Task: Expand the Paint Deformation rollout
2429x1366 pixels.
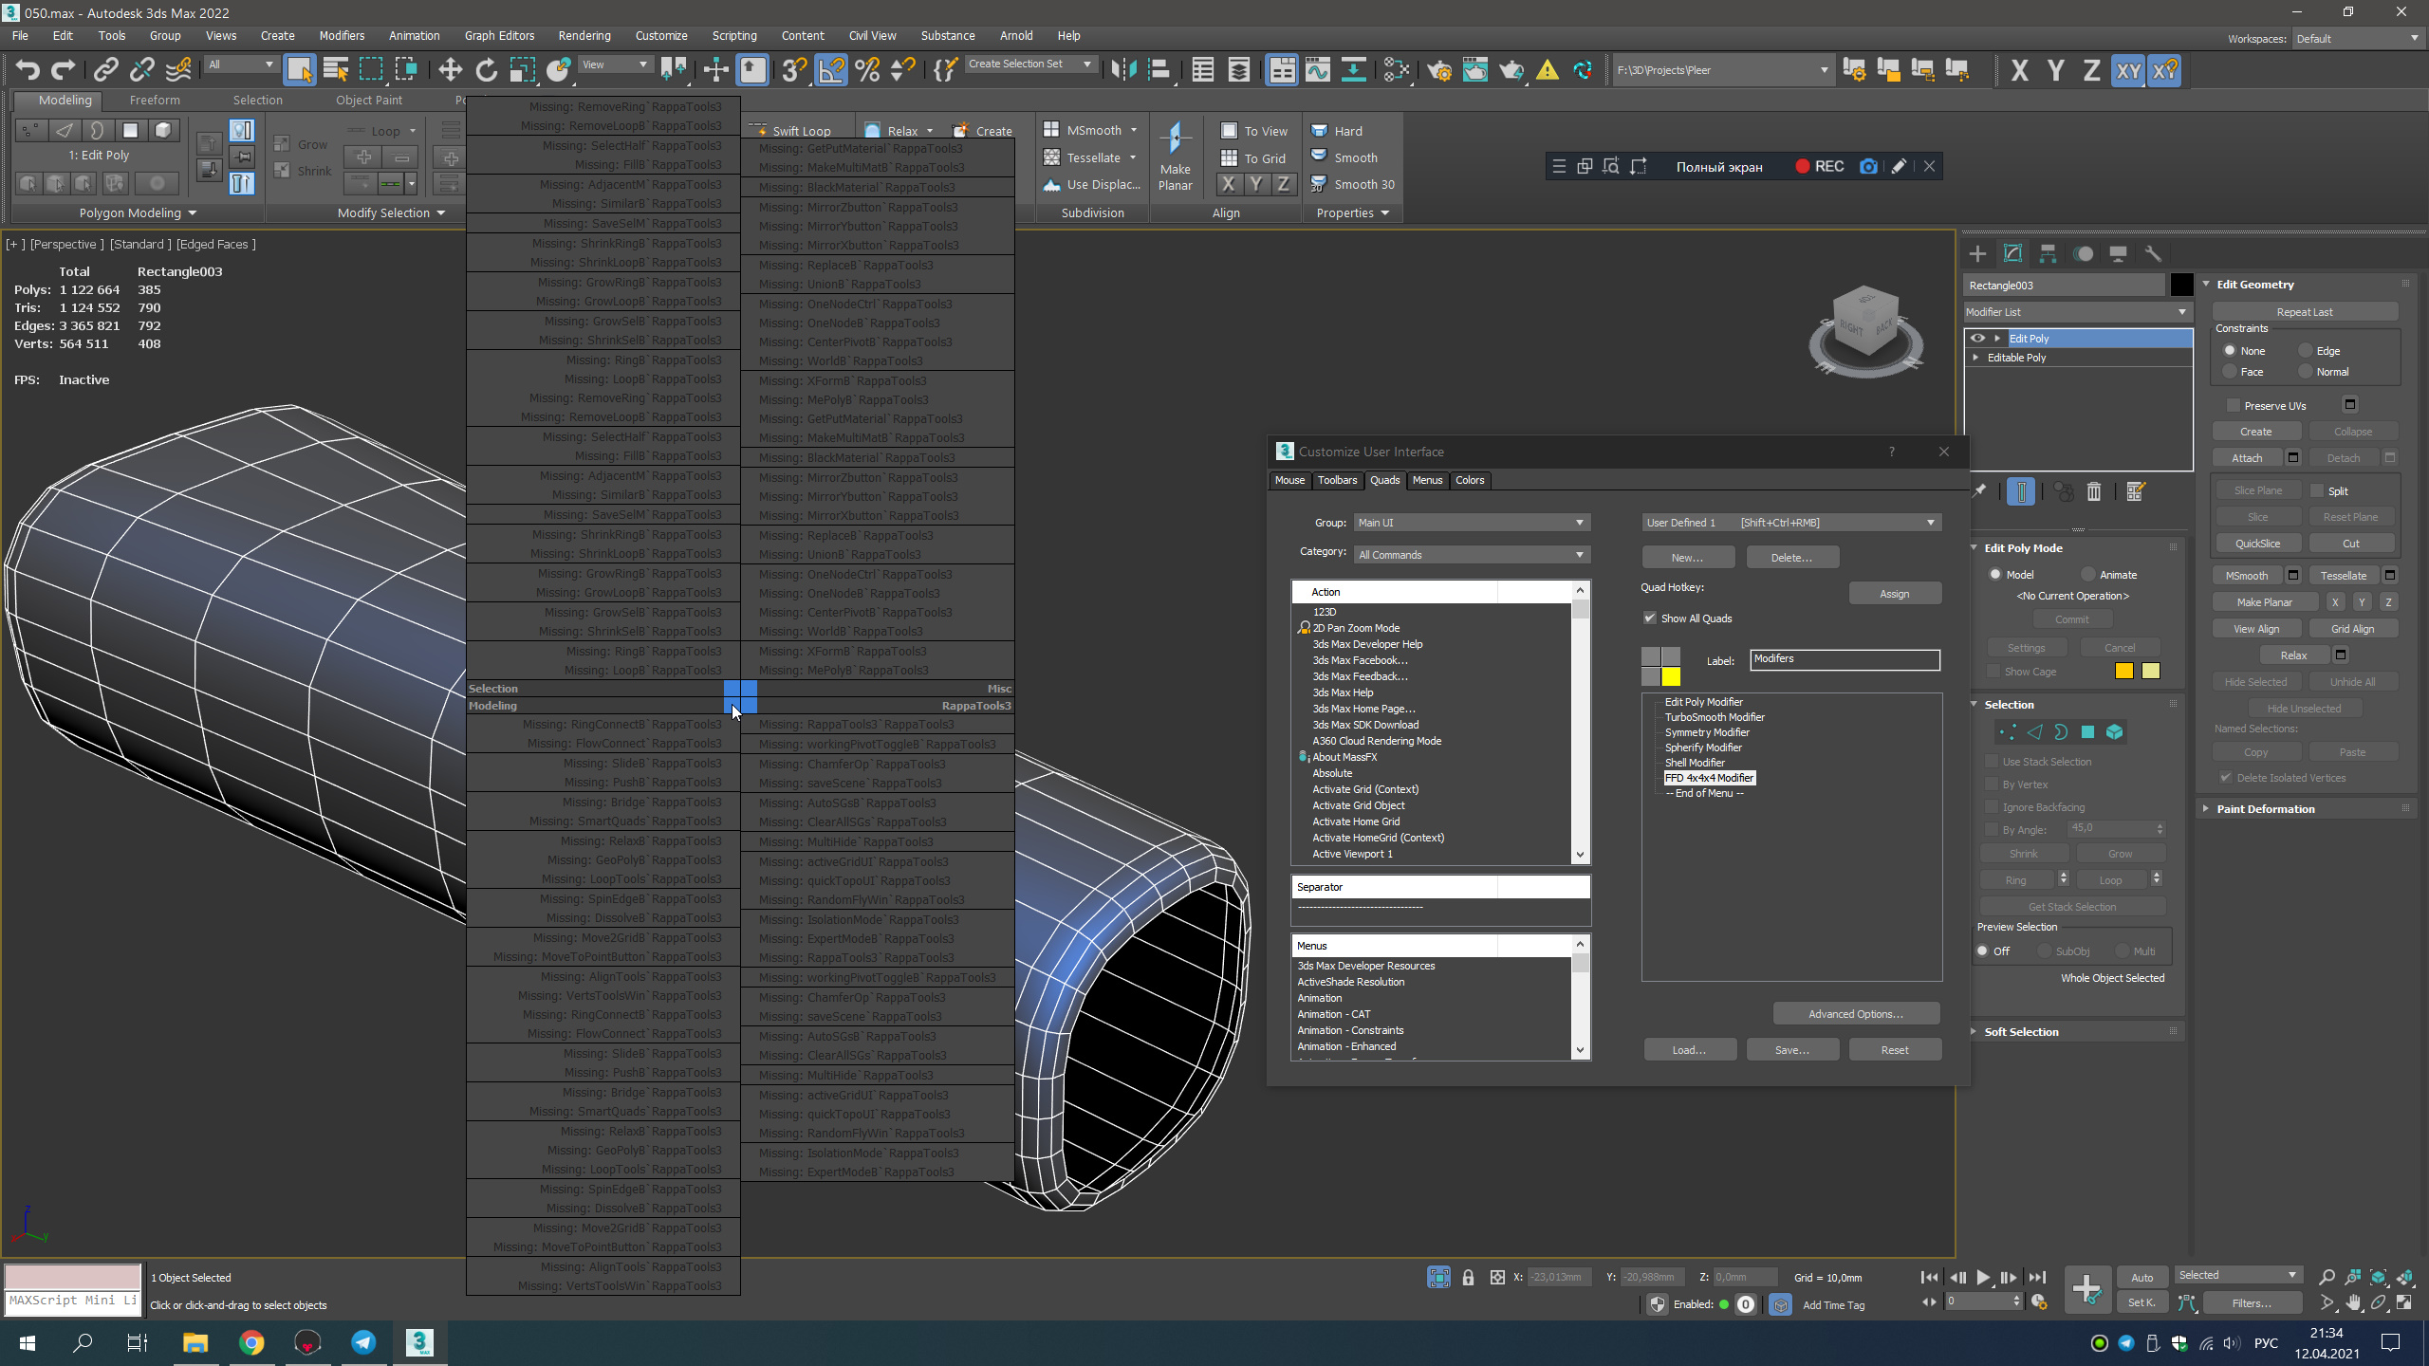Action: coord(2265,809)
